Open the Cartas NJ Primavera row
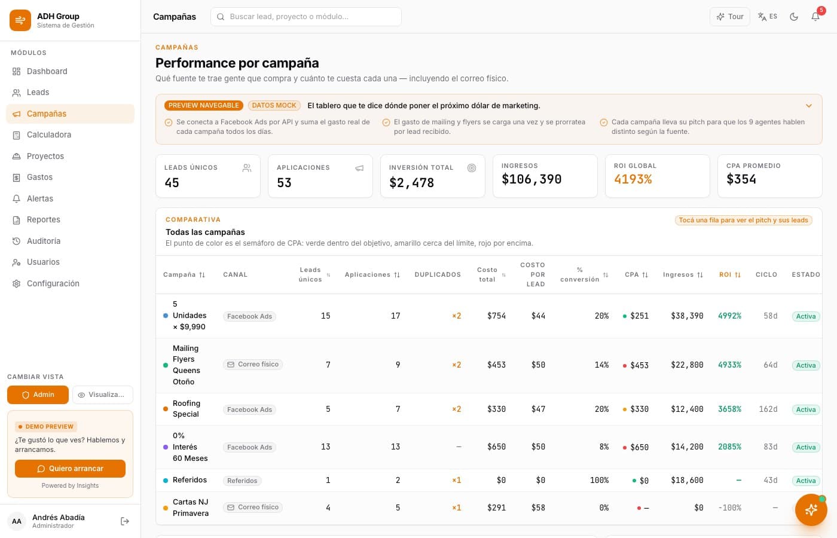Image resolution: width=837 pixels, height=538 pixels. click(488, 508)
